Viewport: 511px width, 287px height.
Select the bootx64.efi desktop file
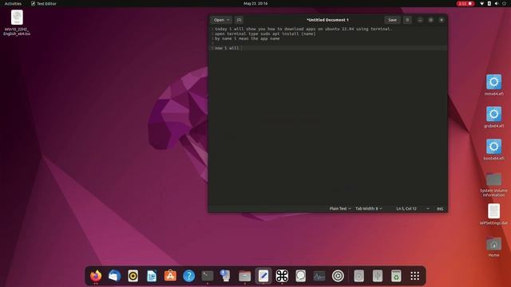tap(493, 149)
